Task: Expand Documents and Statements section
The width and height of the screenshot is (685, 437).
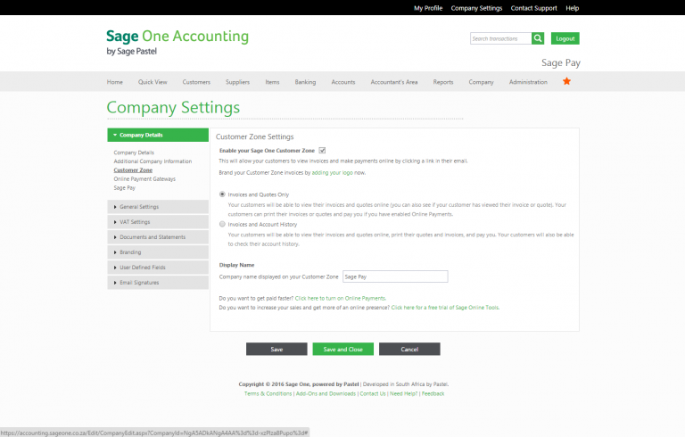Action: click(158, 237)
